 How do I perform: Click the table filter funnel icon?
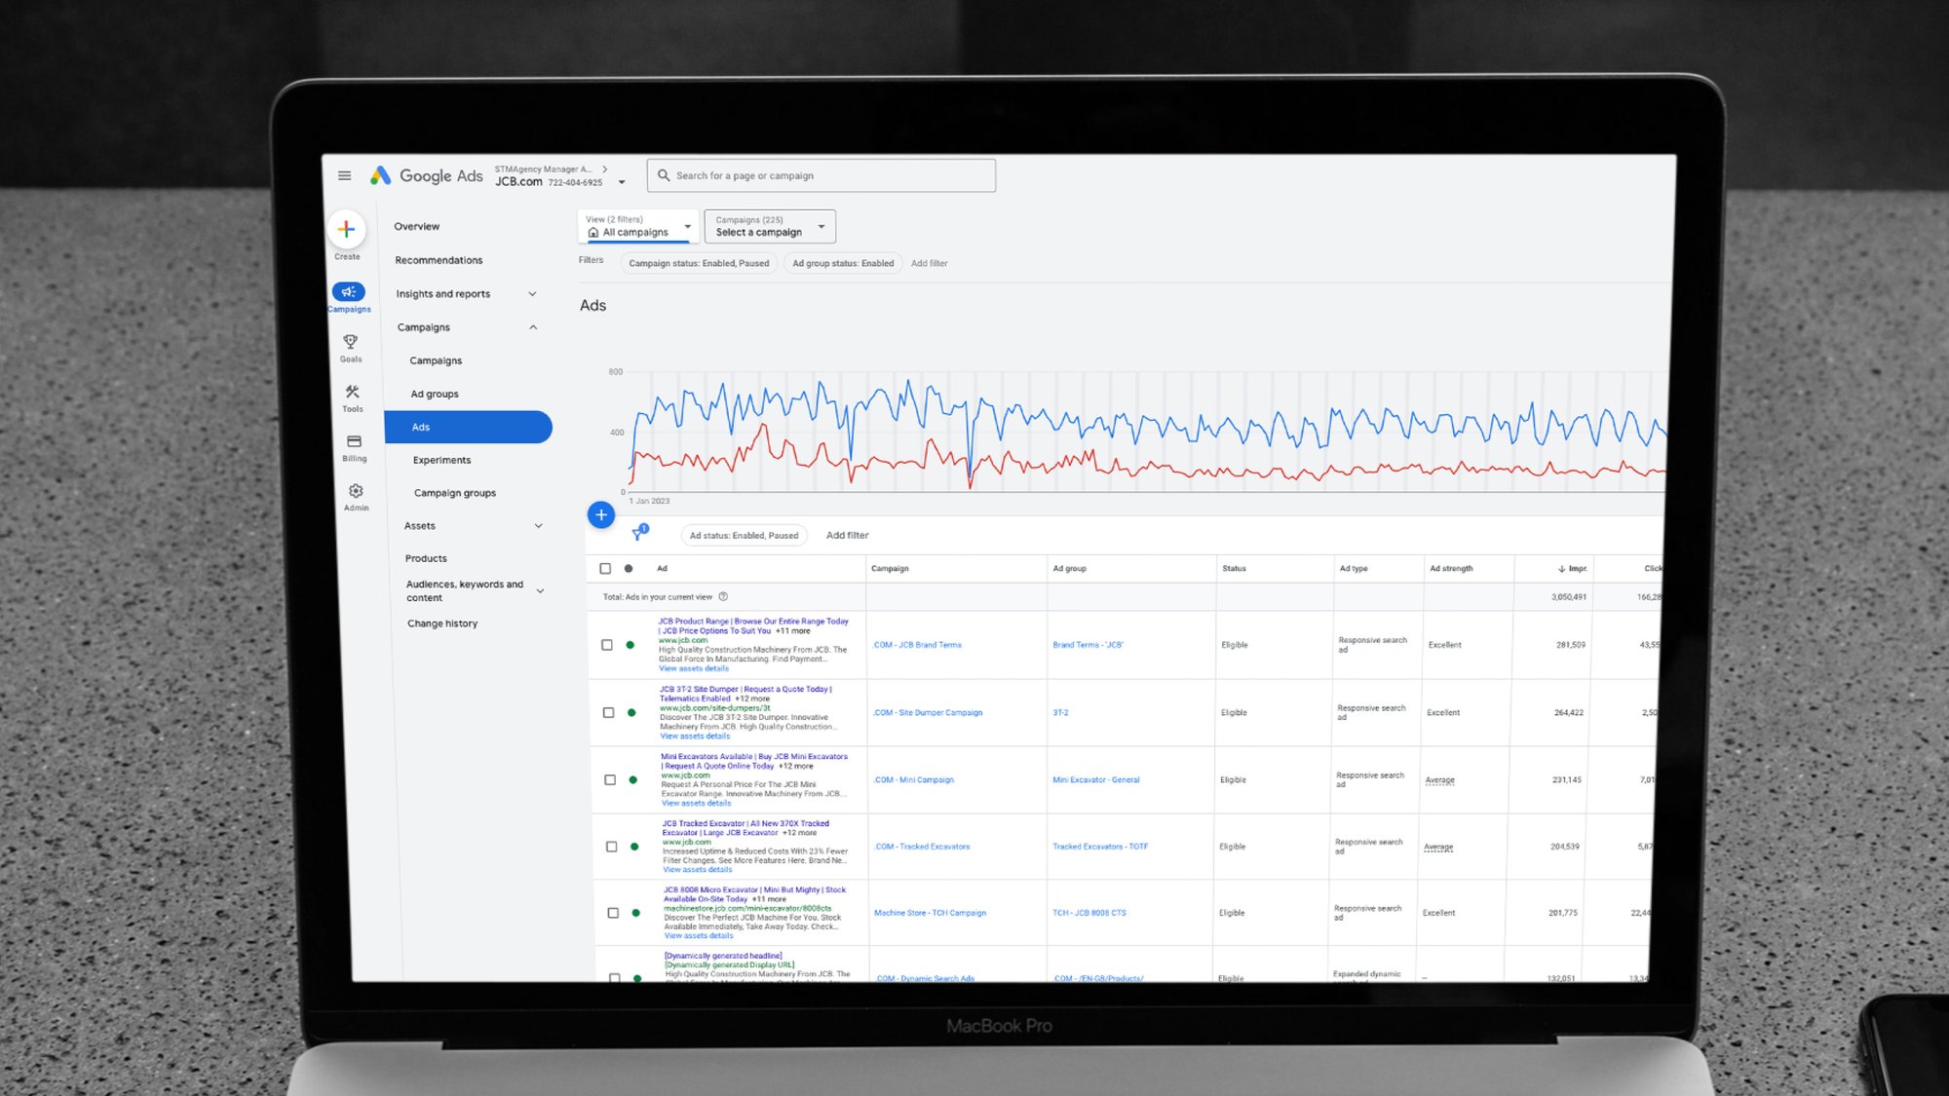(638, 533)
